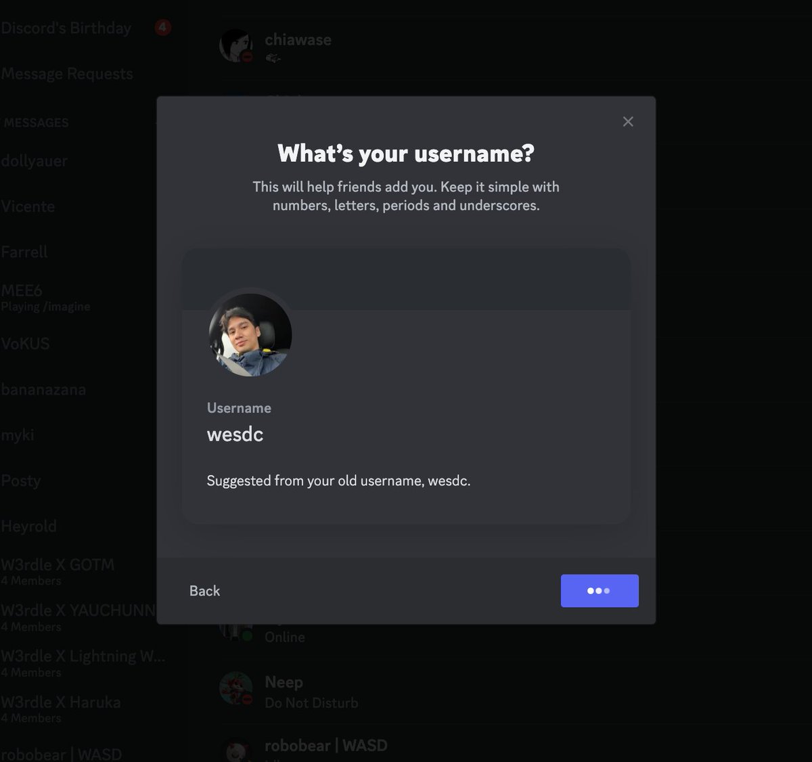Open direct message with Farrell
Viewport: 812px width, 762px height.
coord(24,252)
